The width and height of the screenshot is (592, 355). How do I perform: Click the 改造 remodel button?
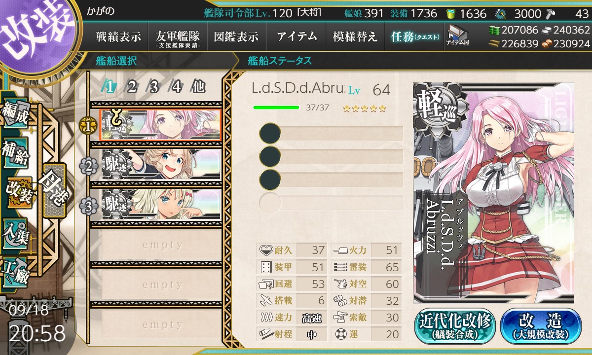tap(541, 326)
